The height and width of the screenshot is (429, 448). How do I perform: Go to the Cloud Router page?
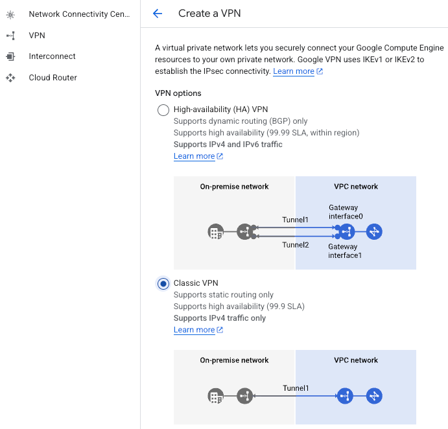click(x=53, y=78)
